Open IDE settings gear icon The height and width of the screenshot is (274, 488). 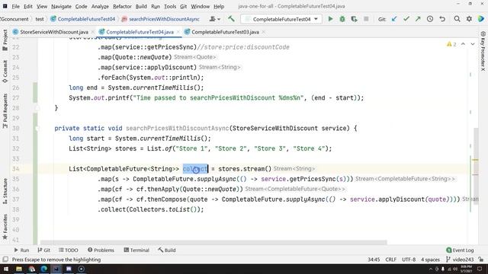point(469,19)
